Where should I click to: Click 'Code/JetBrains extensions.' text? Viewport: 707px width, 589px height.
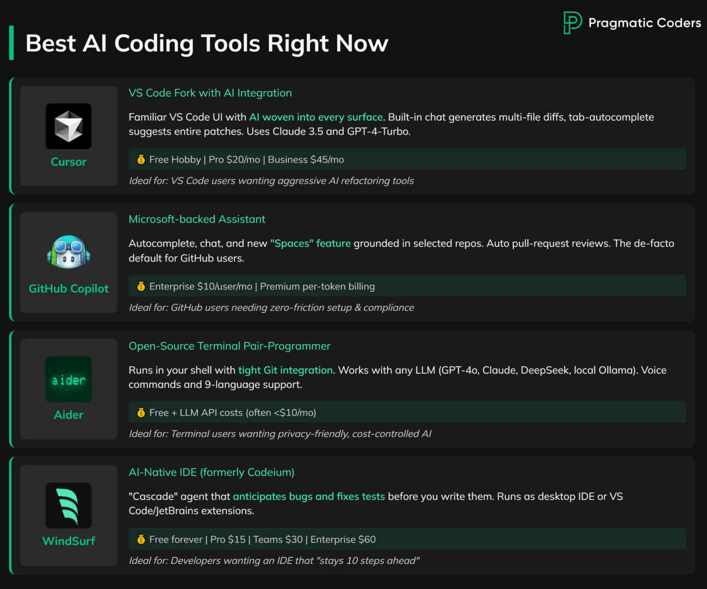(x=191, y=511)
